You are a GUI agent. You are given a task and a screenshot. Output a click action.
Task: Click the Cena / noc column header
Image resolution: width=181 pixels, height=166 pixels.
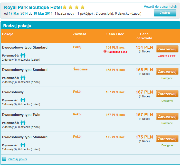pyautogui.click(x=115, y=34)
